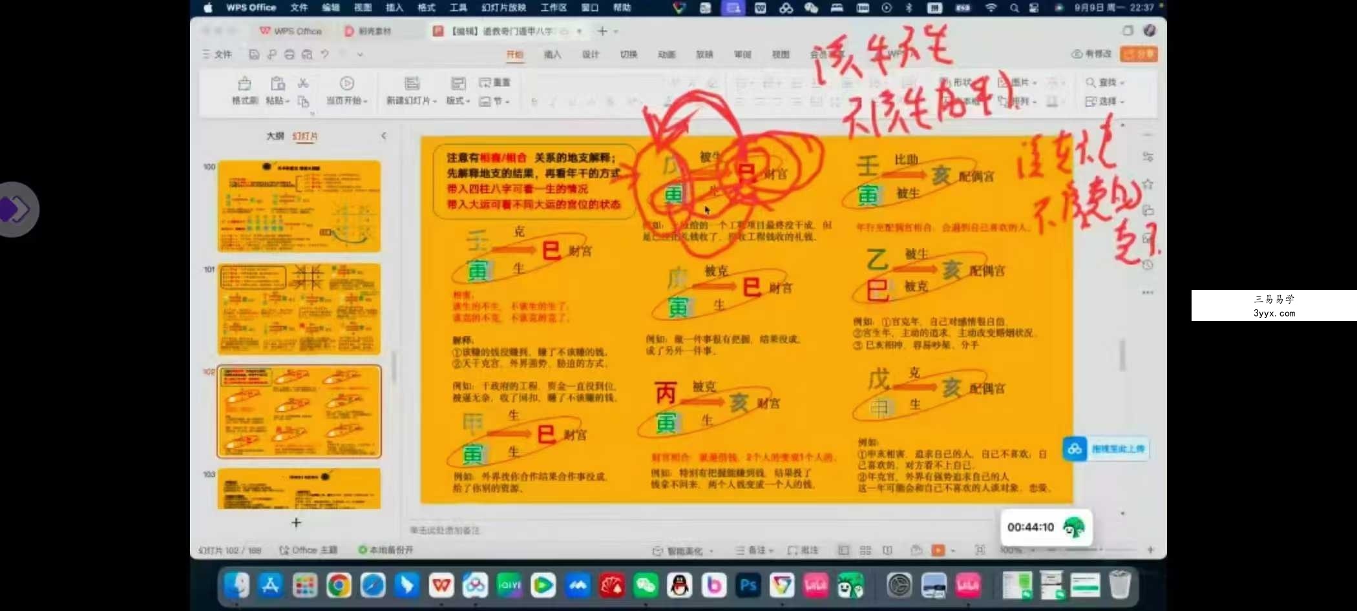Switch to the Outline (大纲) panel tab
Screen dimensions: 1357x611
click(x=275, y=136)
